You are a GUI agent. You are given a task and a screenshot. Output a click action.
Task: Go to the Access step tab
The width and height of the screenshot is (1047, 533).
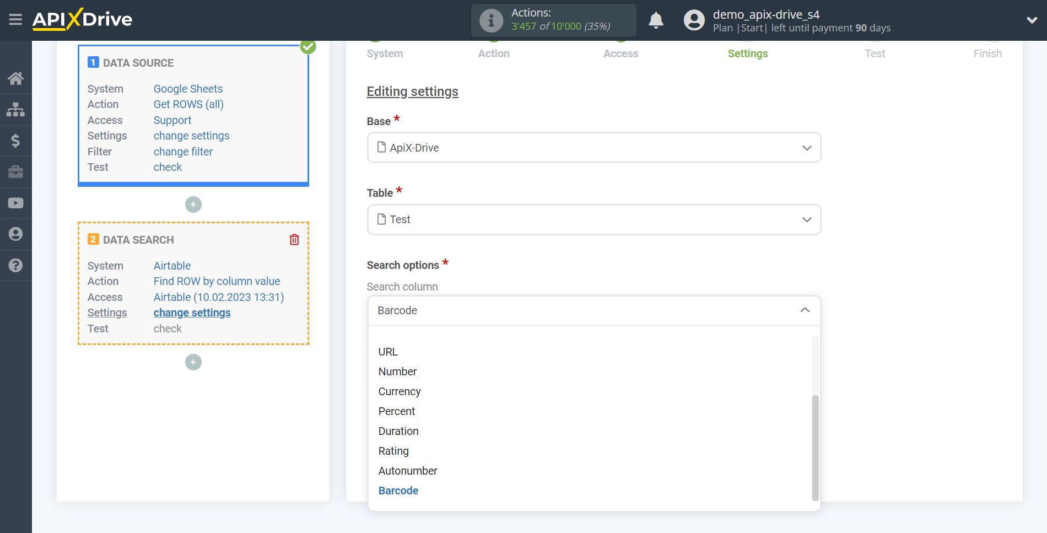(620, 53)
